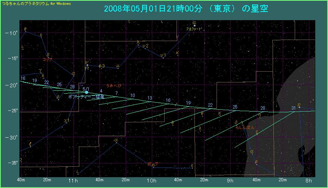The height and width of the screenshot is (188, 328).
Task: Click the ボアッティーニ彗星 comet name label
Action: 86,96
